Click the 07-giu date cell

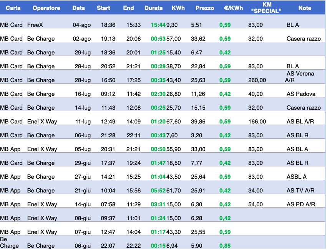pyautogui.click(x=83, y=232)
